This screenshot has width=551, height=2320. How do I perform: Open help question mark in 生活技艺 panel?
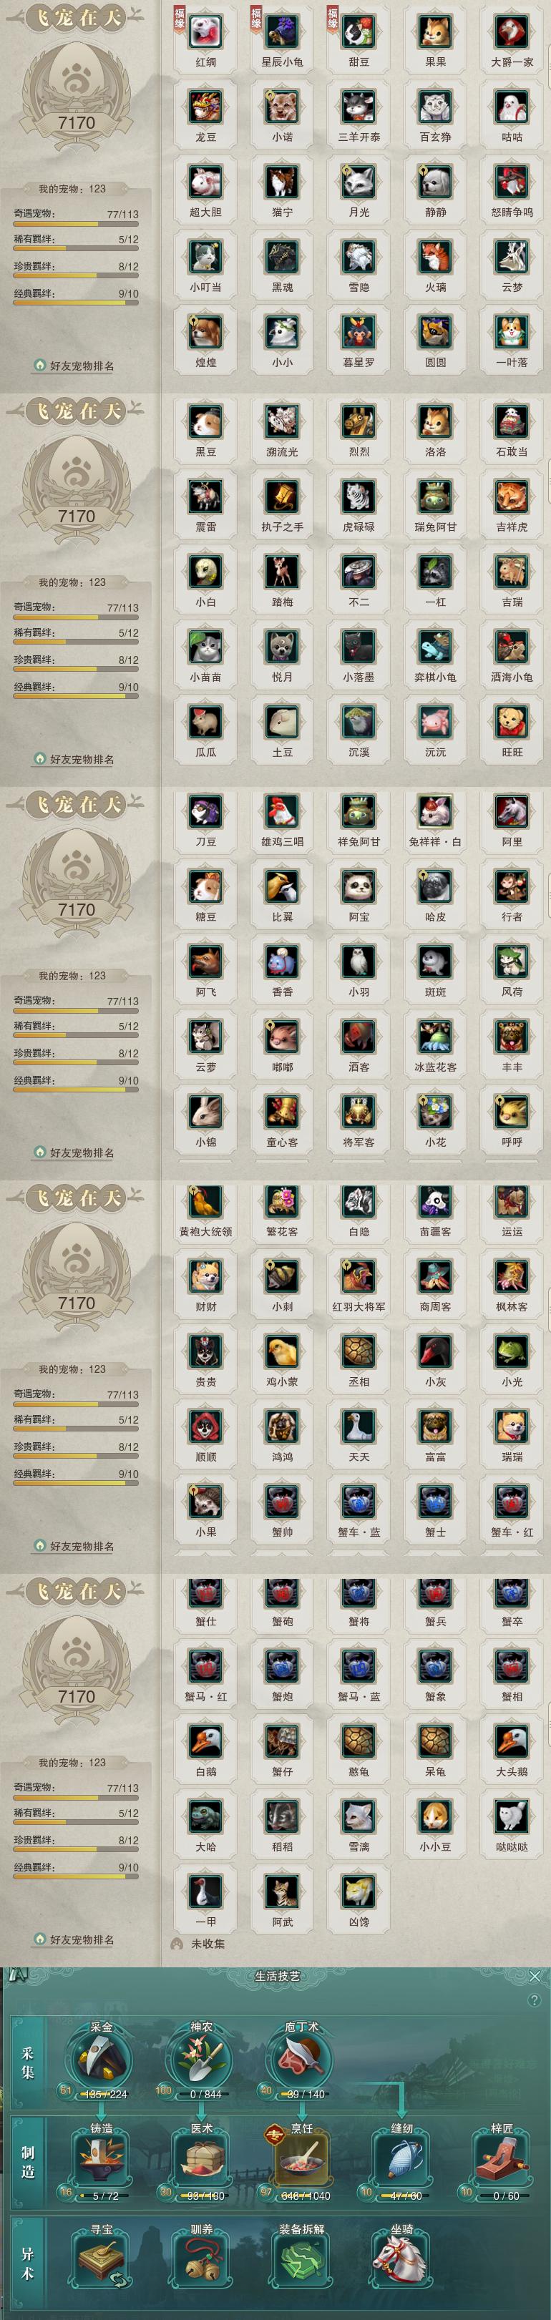[x=535, y=2000]
